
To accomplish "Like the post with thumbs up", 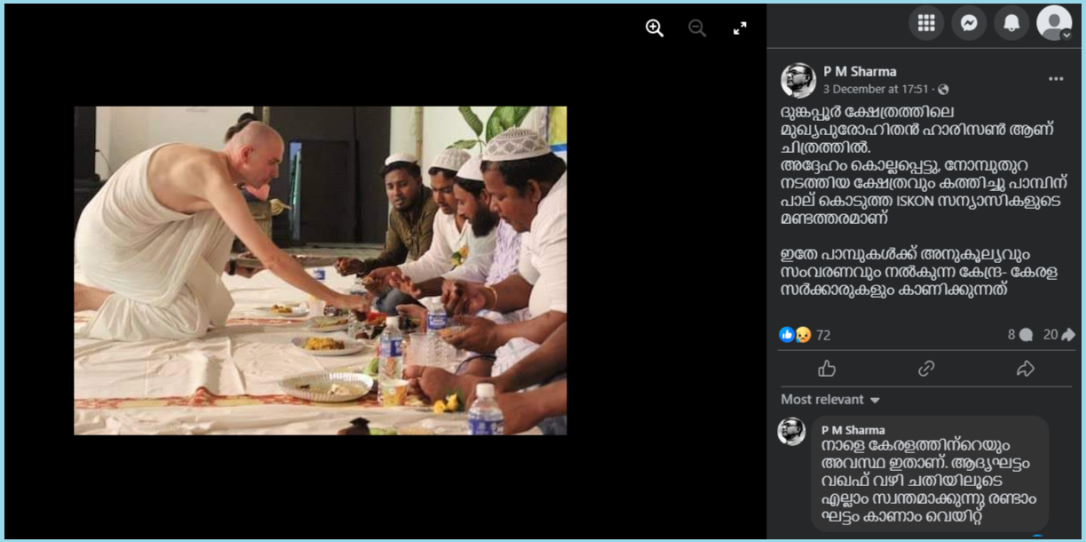I will coord(827,368).
